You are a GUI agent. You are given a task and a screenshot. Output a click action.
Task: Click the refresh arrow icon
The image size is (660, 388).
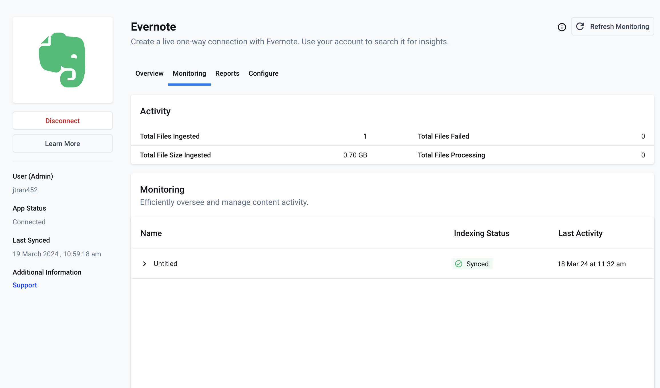[580, 26]
